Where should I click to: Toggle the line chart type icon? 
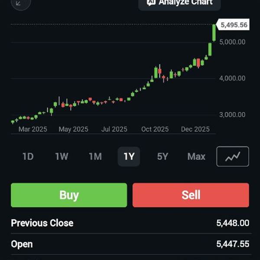pyautogui.click(x=233, y=156)
